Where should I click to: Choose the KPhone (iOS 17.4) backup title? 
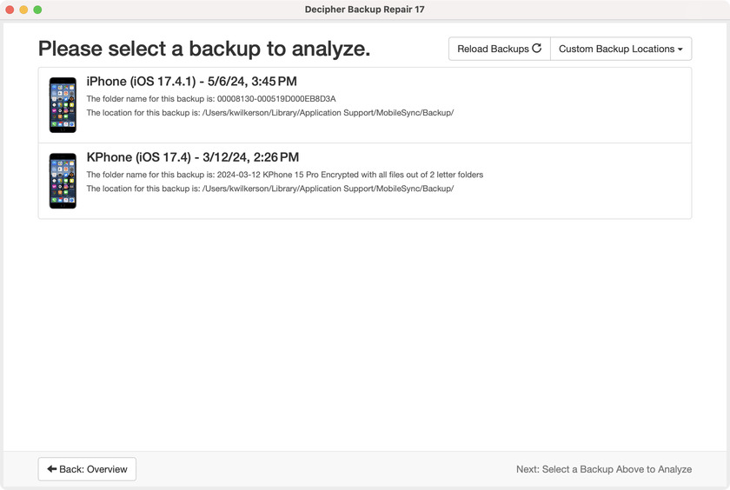pyautogui.click(x=192, y=157)
